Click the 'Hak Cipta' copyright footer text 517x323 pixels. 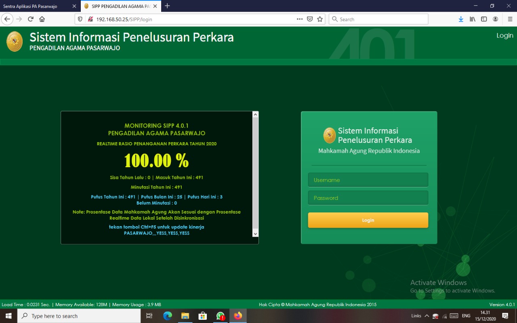point(317,304)
